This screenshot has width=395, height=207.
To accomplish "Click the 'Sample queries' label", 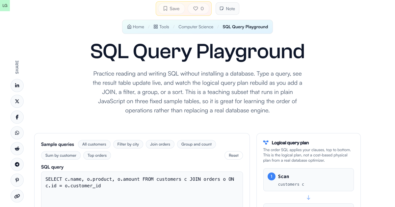I will click(58, 144).
